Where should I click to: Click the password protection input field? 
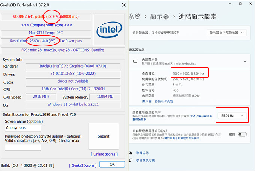pyautogui.click(x=23, y=148)
